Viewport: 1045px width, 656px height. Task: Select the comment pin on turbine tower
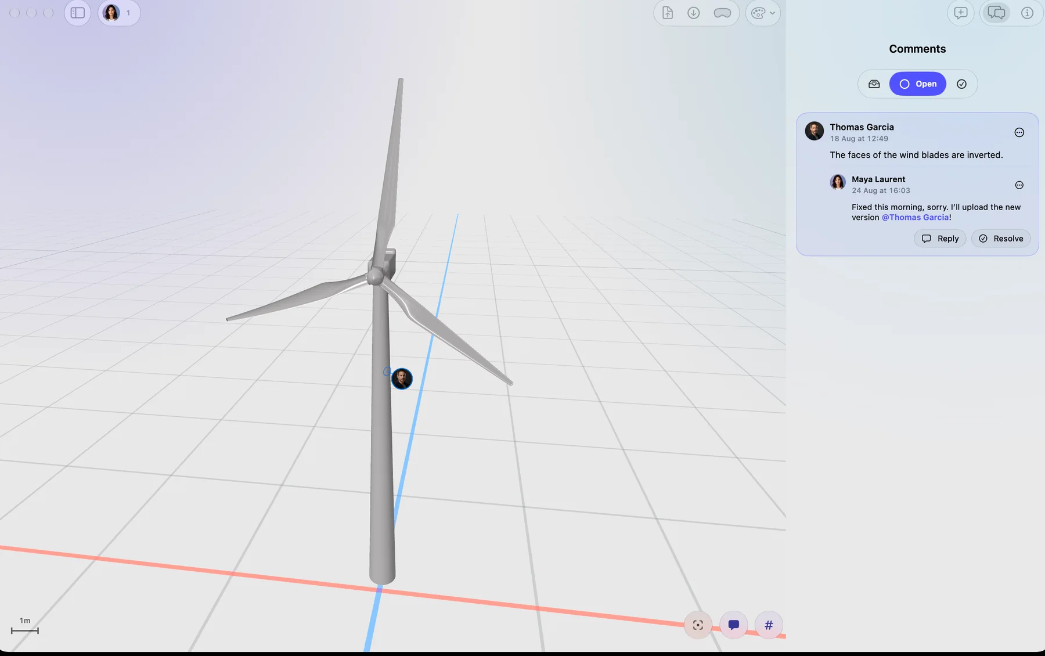point(402,379)
